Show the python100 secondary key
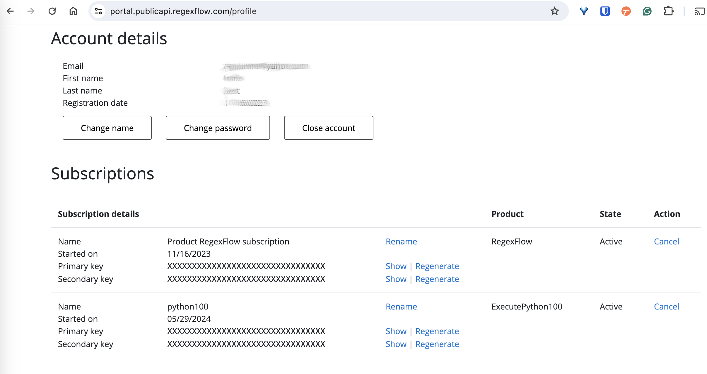This screenshot has width=707, height=374. [396, 344]
